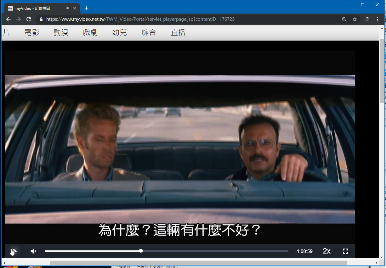Change playback speed with 2x button

coord(327,251)
